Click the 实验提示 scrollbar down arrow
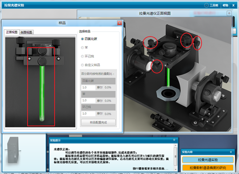The width and height of the screenshot is (239, 174). (176, 169)
